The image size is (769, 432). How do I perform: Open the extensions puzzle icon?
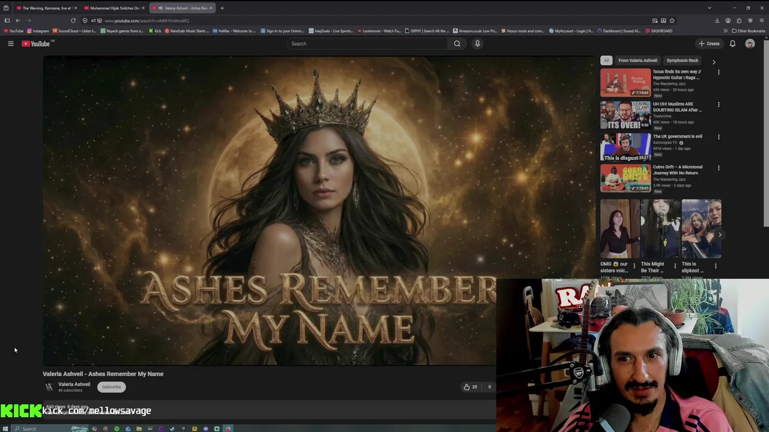[739, 20]
